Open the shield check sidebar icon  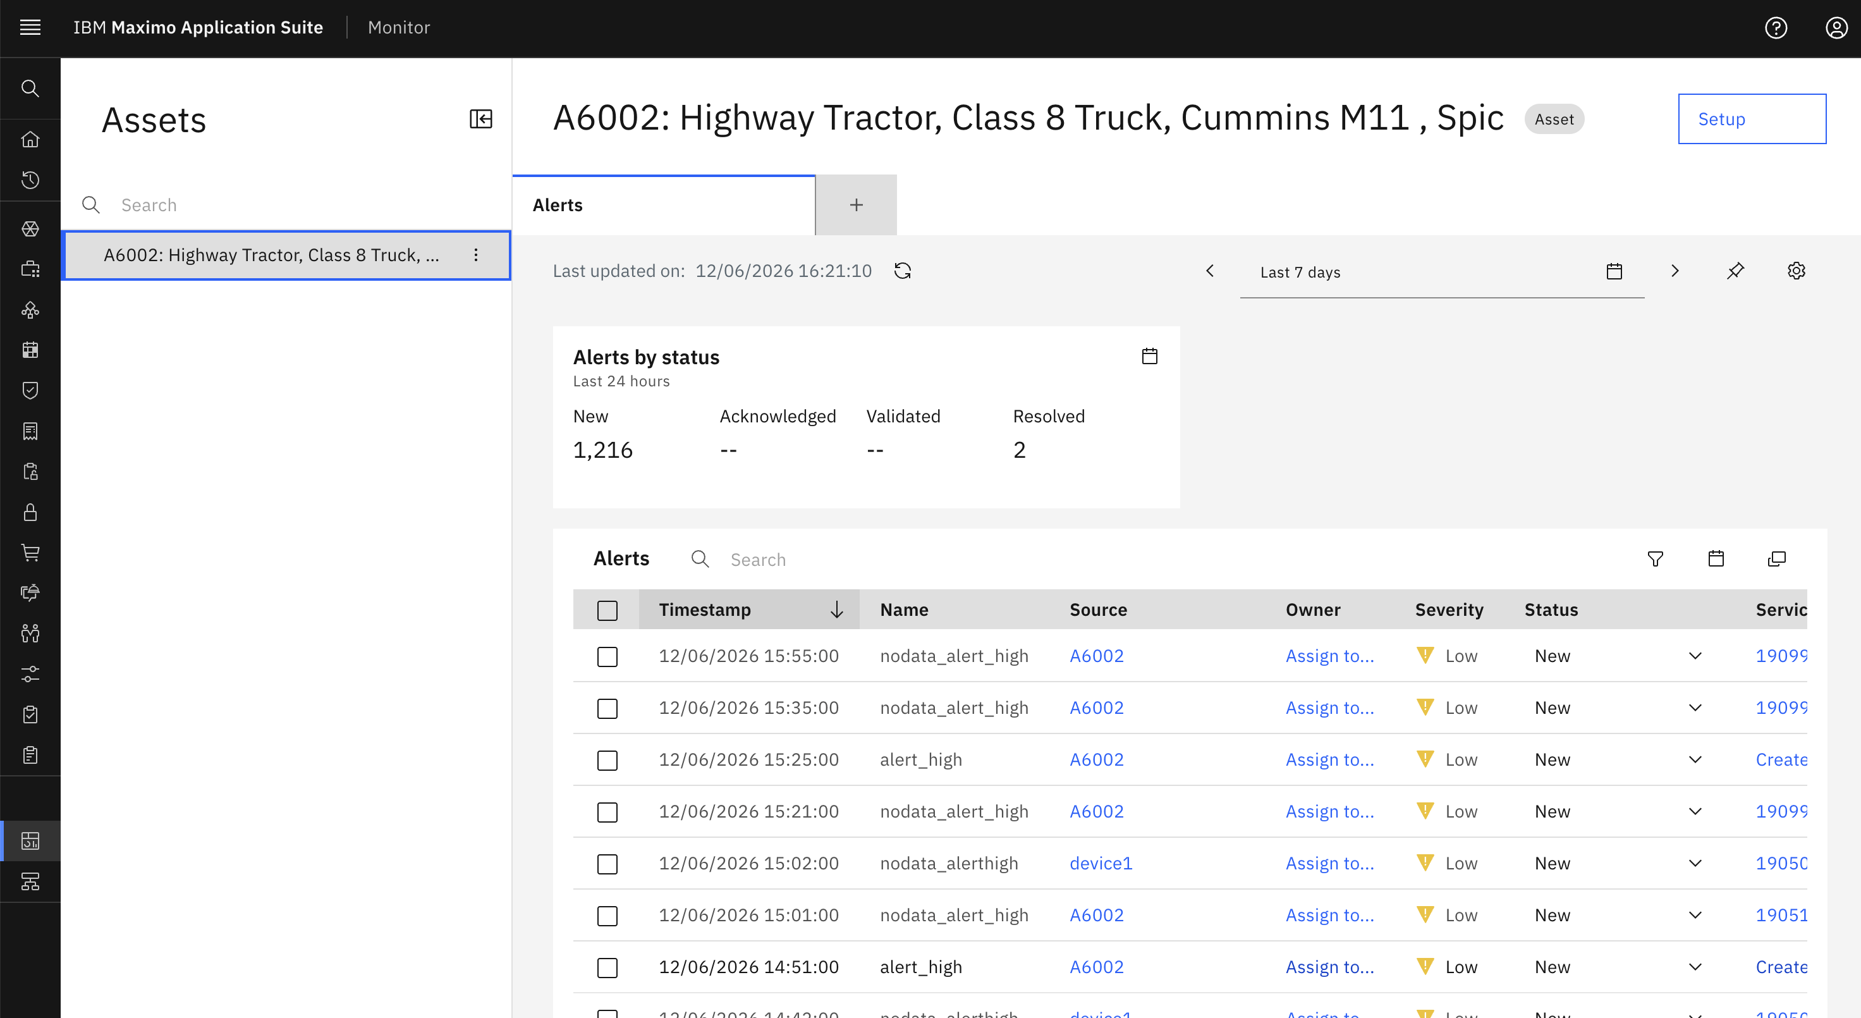(30, 390)
